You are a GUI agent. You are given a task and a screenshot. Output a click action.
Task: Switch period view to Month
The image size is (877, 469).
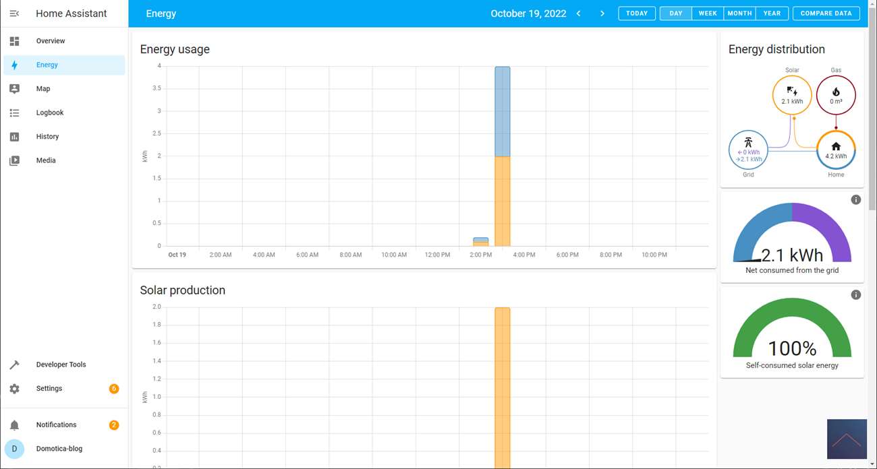click(739, 13)
